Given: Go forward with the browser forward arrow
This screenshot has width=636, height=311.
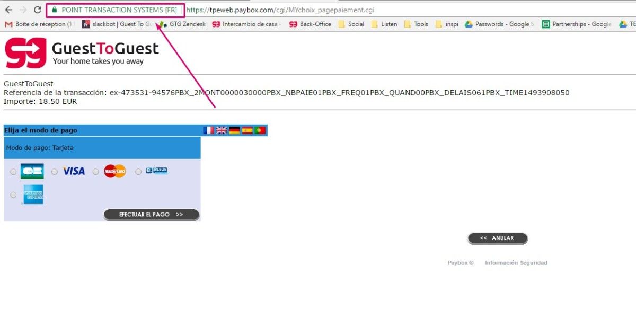Looking at the screenshot, I should [x=23, y=10].
